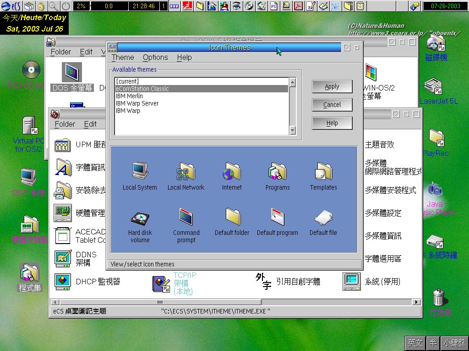
Task: Launch the Adobe icon in the top bar
Action: click(x=187, y=6)
